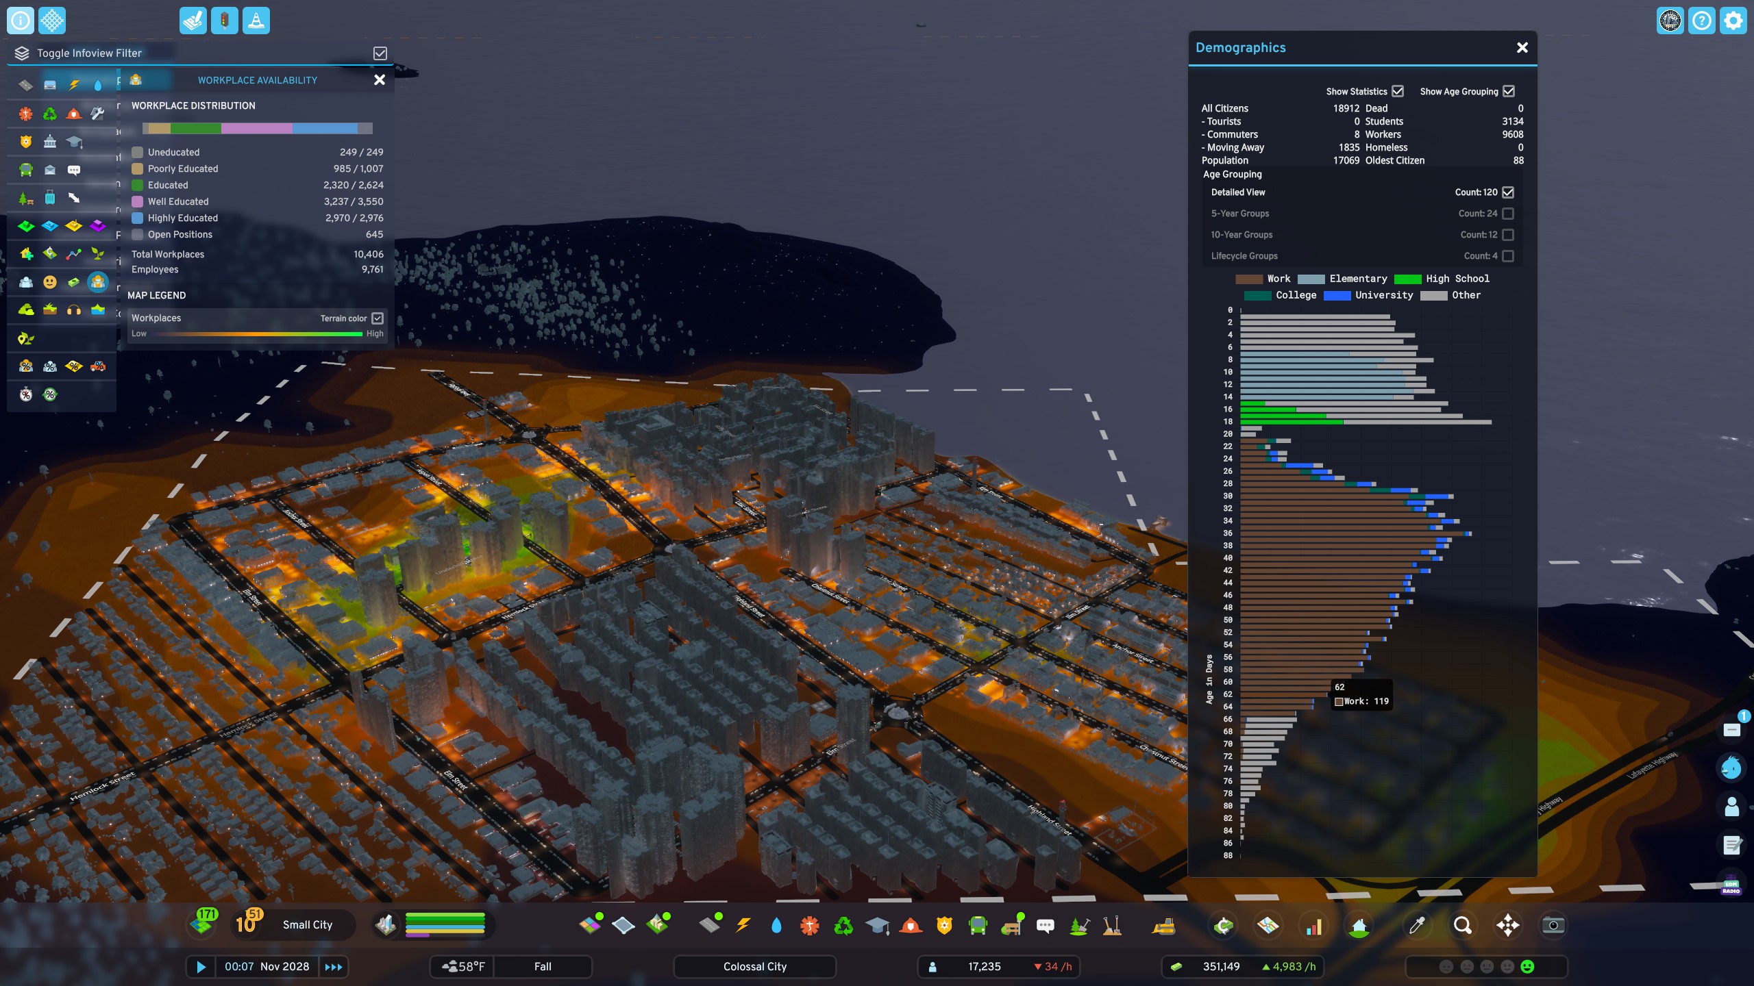Enable the Lifecycle Groups checkbox
The width and height of the screenshot is (1754, 986).
1508,256
